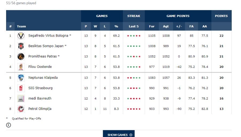Click the SIG Strasbourg team logo
Screen dimensions: 241x137
tap(21, 88)
